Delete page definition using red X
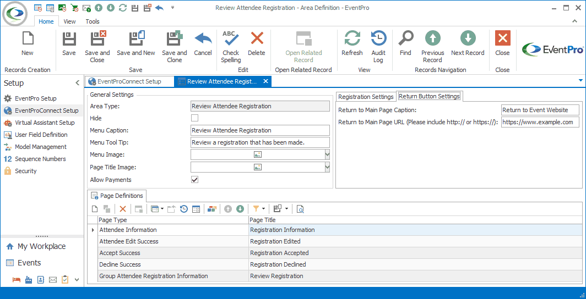The width and height of the screenshot is (586, 299). click(x=123, y=209)
